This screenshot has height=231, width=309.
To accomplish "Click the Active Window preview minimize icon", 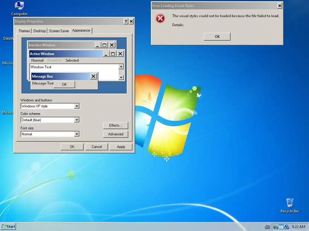I will click(x=106, y=54).
